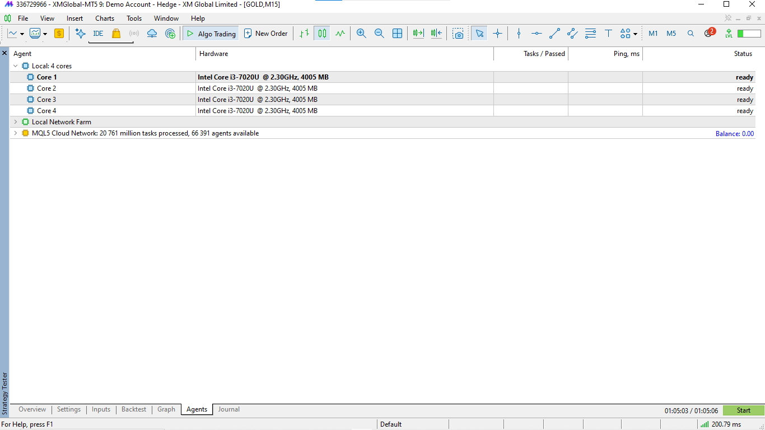Open the dropdown arrow beside the line chart icon
765x430 pixels.
click(22, 34)
